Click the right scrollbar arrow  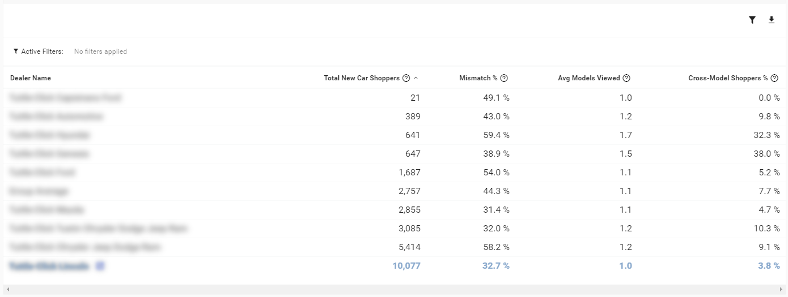(781, 289)
